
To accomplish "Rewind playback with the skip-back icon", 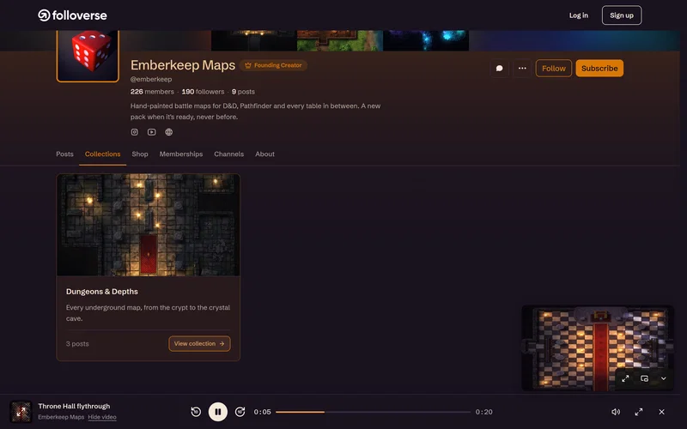I will pos(196,412).
